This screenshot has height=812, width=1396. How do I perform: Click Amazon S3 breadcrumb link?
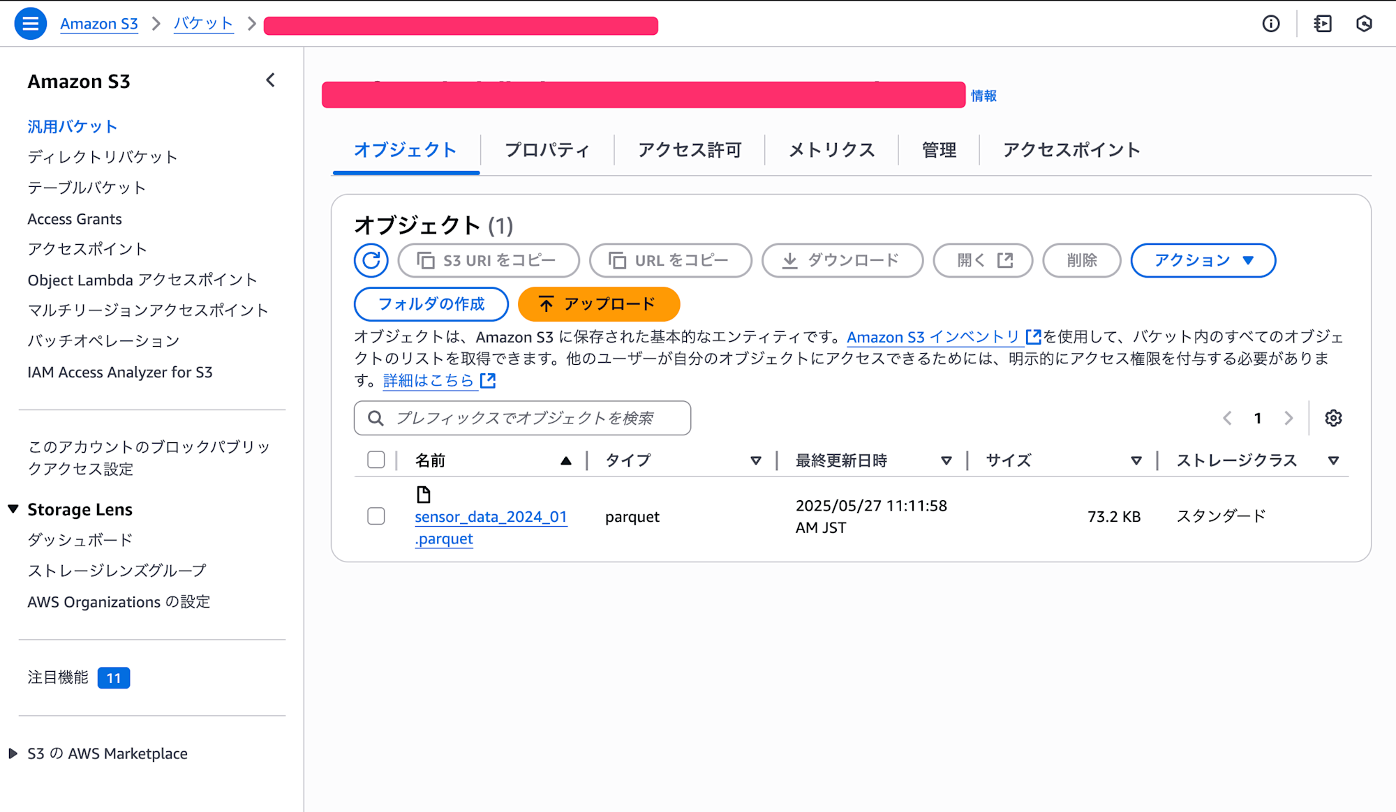point(99,24)
